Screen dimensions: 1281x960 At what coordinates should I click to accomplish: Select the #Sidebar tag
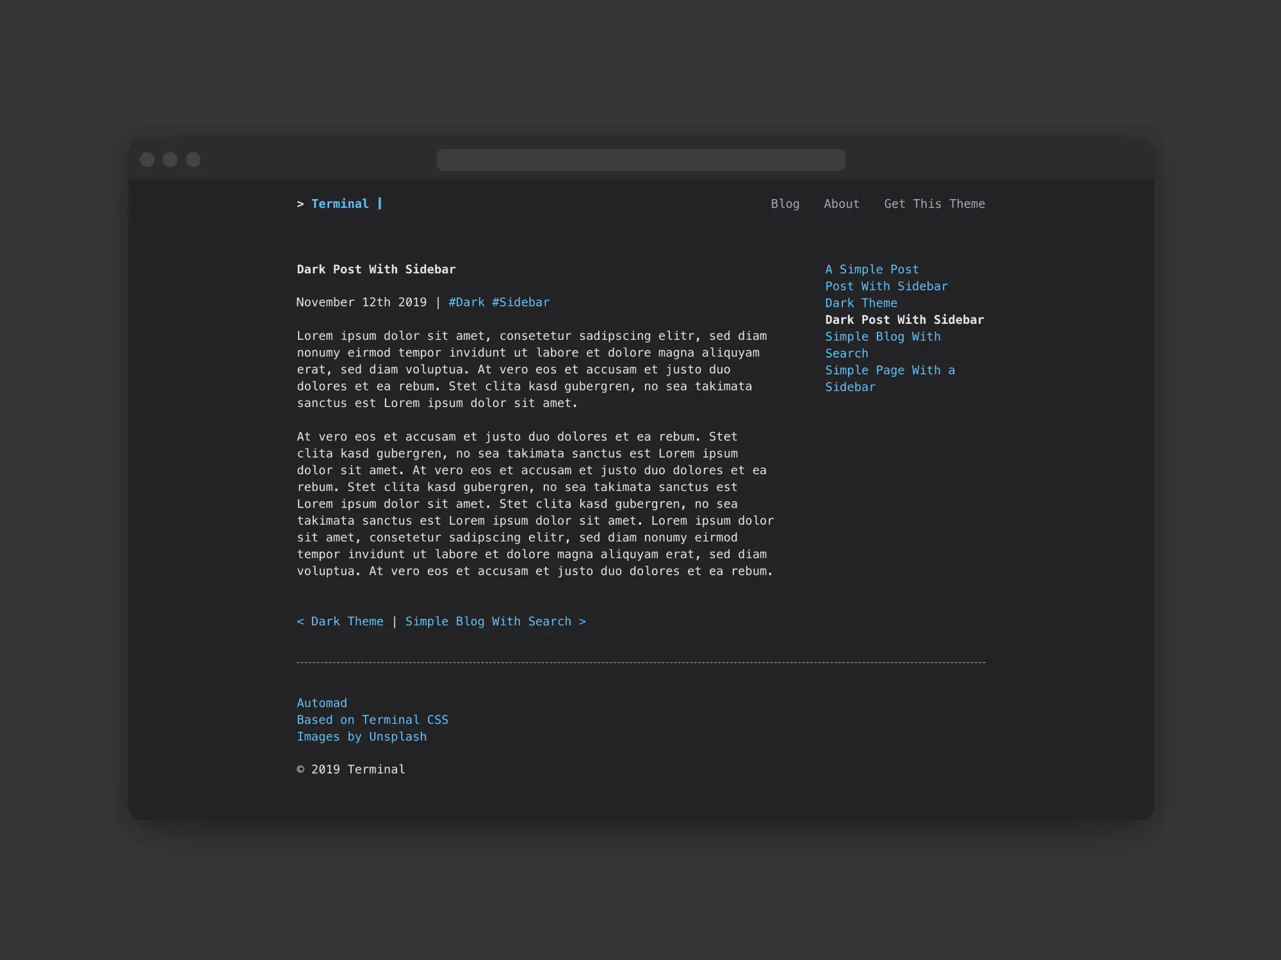tap(520, 302)
